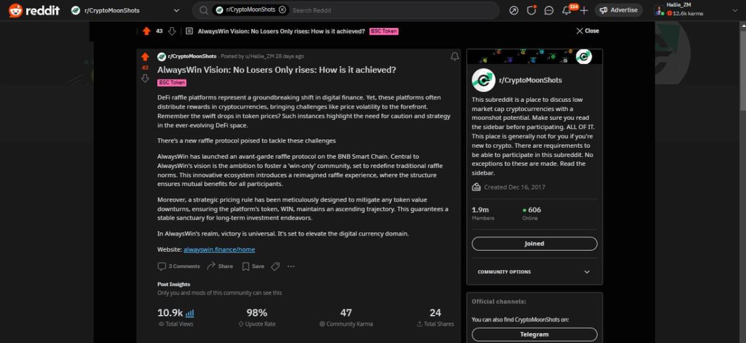The width and height of the screenshot is (746, 343).
Task: Click the 24 Total Shares stat
Action: pyautogui.click(x=435, y=318)
